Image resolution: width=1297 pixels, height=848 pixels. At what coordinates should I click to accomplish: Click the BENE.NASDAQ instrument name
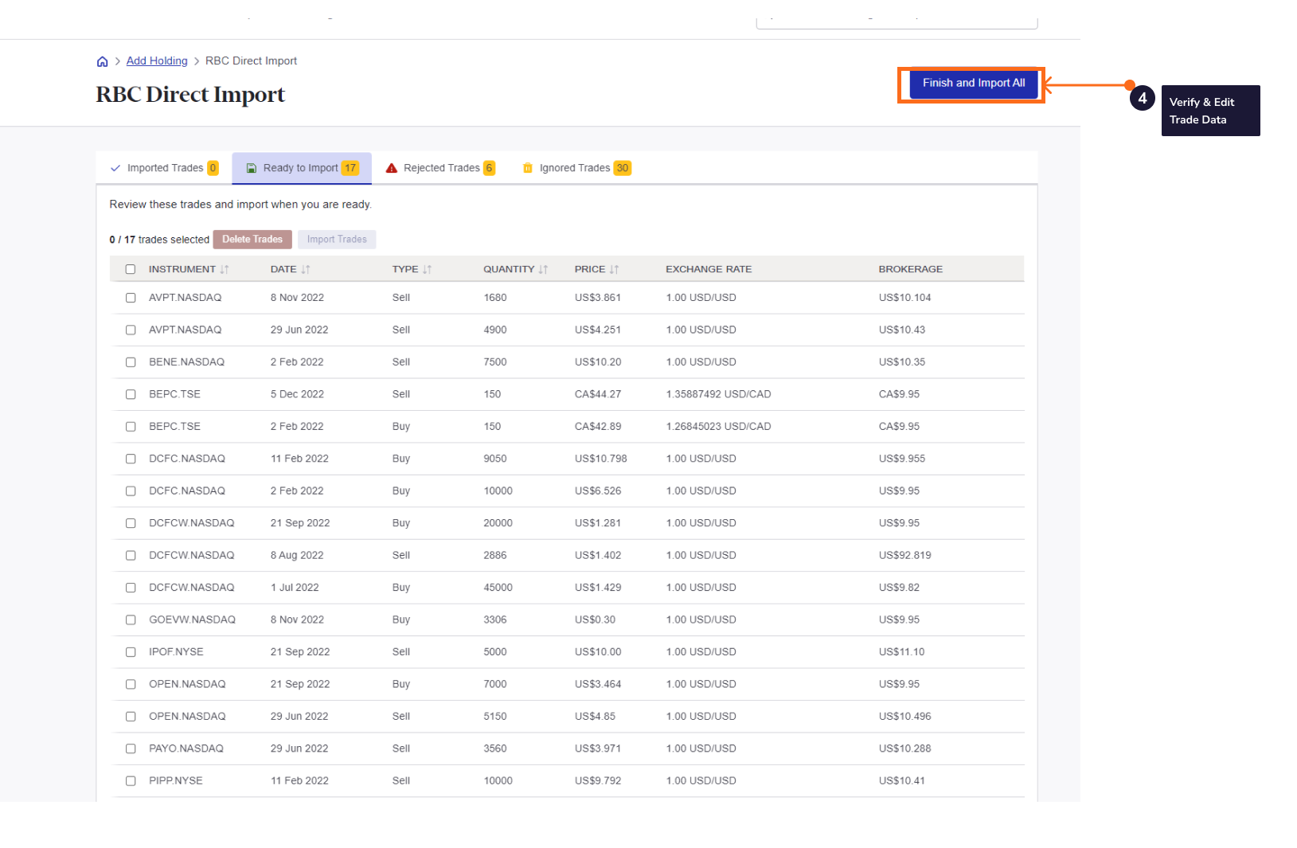point(186,361)
